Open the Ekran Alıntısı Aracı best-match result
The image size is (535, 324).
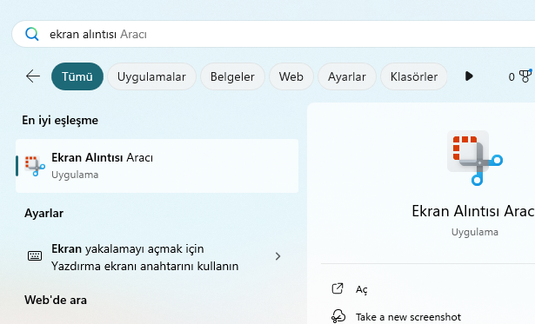157,166
